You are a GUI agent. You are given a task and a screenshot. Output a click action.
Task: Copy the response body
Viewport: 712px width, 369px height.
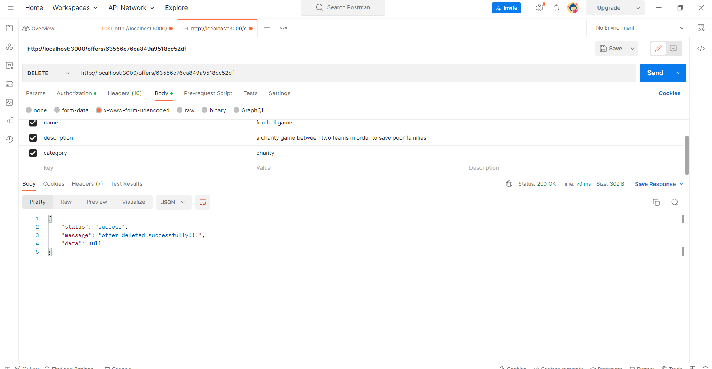click(656, 202)
